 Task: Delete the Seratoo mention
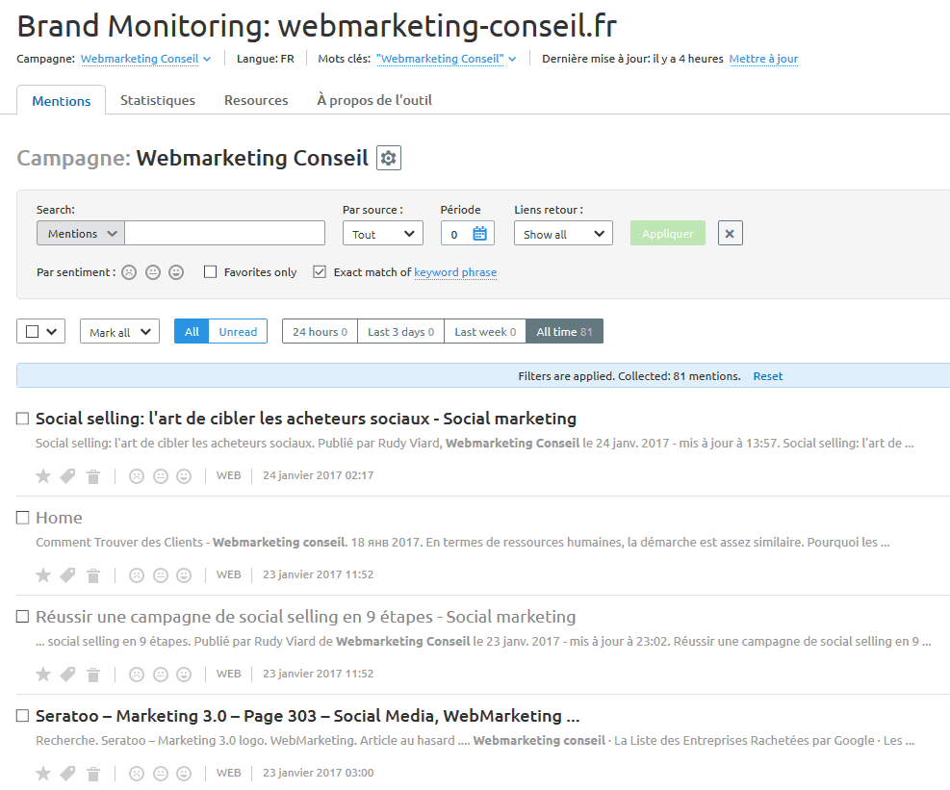click(x=93, y=774)
